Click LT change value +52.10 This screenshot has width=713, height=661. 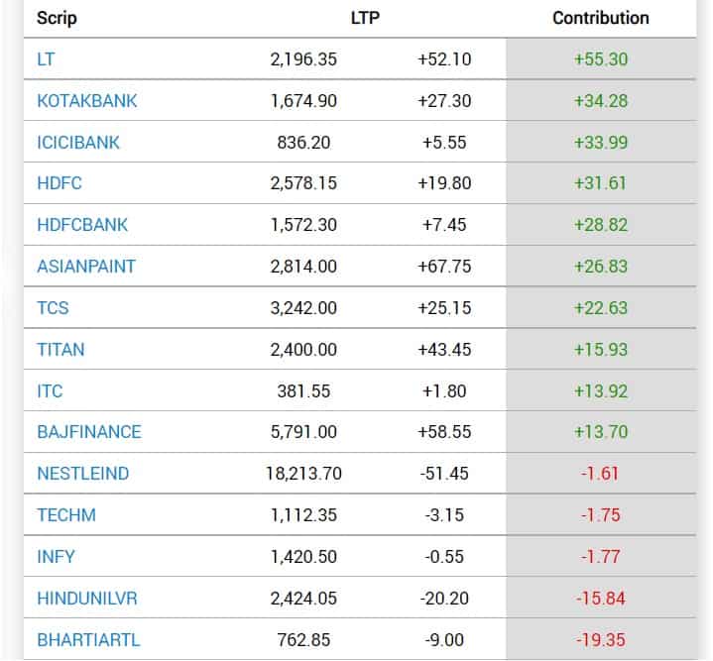[444, 59]
